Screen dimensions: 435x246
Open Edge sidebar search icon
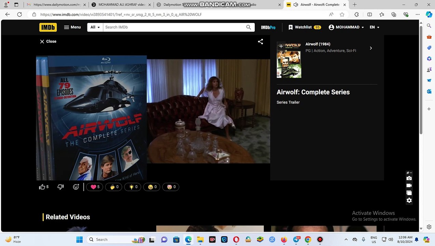click(429, 26)
